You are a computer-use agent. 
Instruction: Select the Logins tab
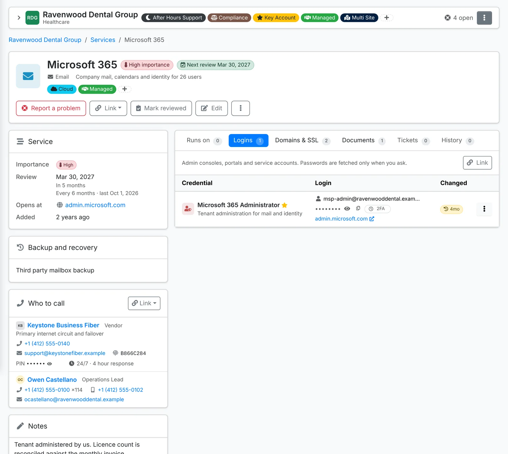click(248, 140)
